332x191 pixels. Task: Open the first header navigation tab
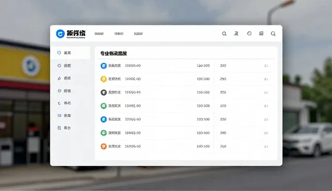pyautogui.click(x=99, y=34)
